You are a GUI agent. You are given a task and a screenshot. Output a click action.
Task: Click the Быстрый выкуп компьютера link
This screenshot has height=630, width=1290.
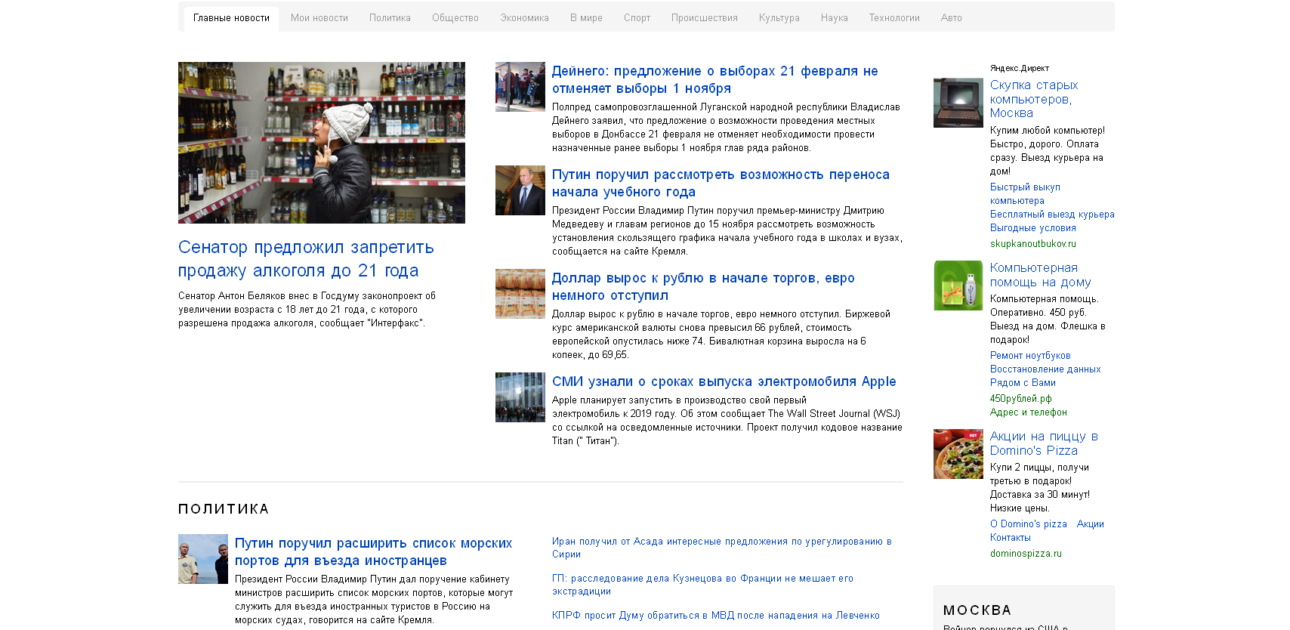1025,194
